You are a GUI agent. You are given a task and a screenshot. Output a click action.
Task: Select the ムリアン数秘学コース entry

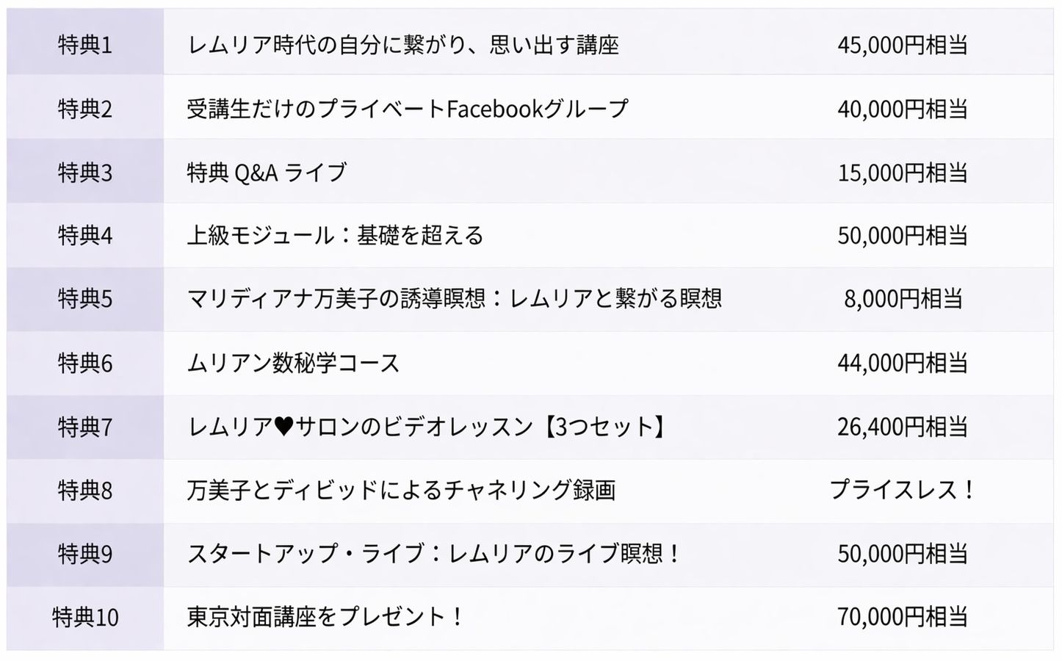point(293,363)
